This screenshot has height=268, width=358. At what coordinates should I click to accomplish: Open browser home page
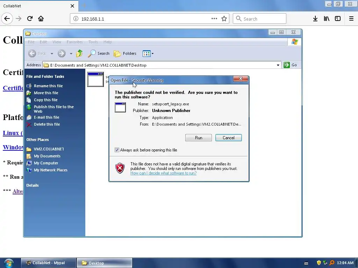click(41, 18)
